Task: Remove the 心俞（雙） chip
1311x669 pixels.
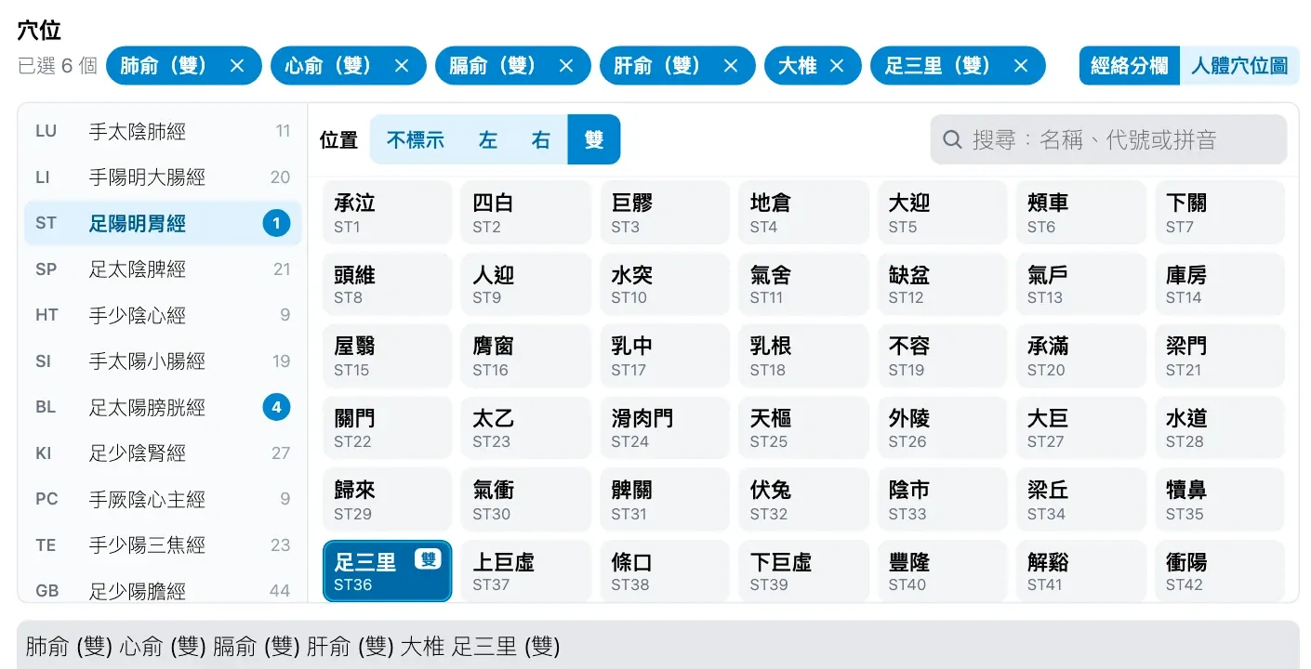Action: tap(402, 66)
